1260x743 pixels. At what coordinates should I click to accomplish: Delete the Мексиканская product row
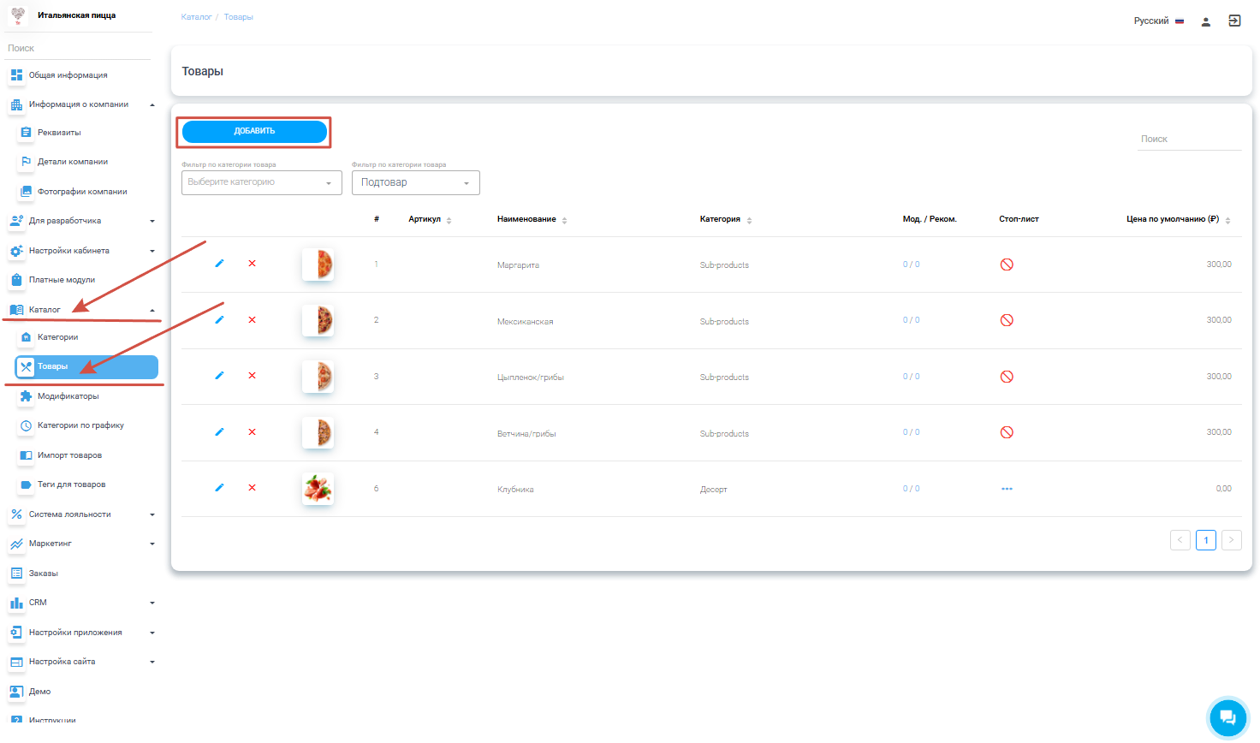tap(252, 320)
